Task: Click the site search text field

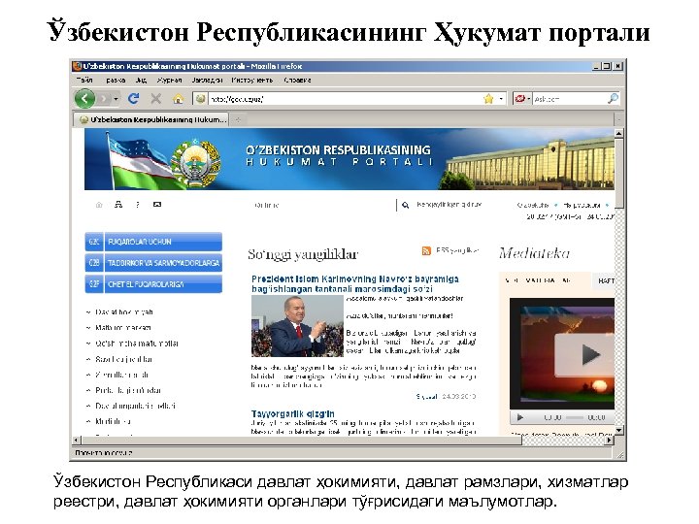Action: point(323,206)
